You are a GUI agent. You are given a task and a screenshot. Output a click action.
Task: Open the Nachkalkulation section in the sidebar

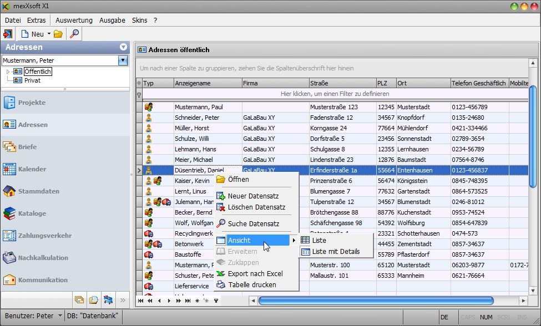65,257
